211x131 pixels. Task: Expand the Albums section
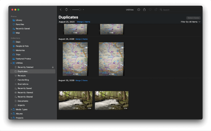(11, 114)
